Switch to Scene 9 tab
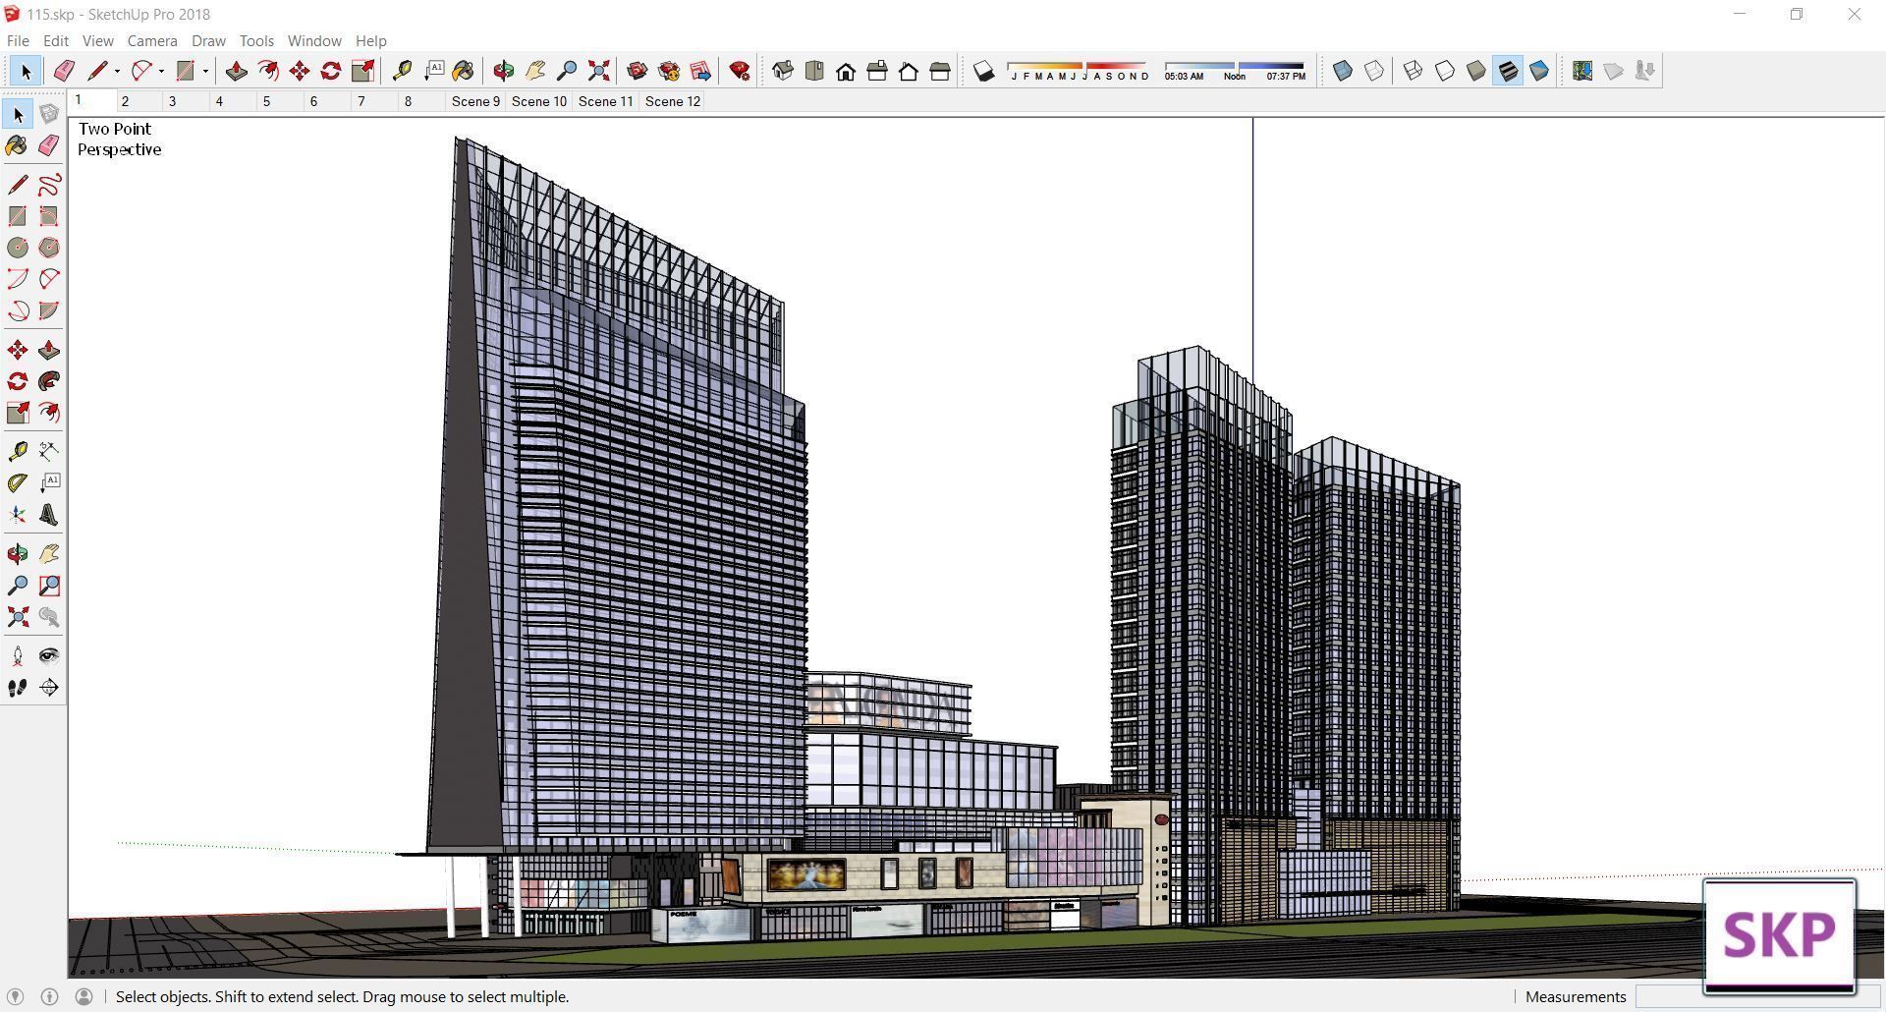Image resolution: width=1886 pixels, height=1012 pixels. (475, 101)
